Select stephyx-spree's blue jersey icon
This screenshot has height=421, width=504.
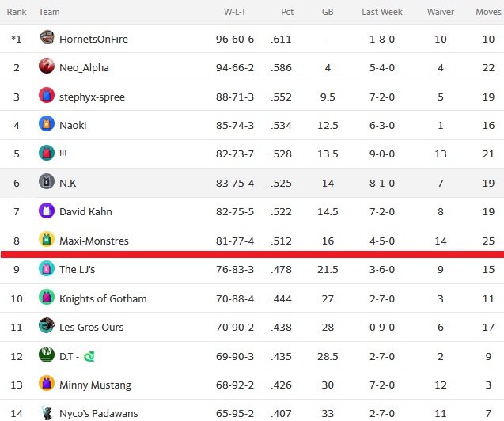point(47,95)
